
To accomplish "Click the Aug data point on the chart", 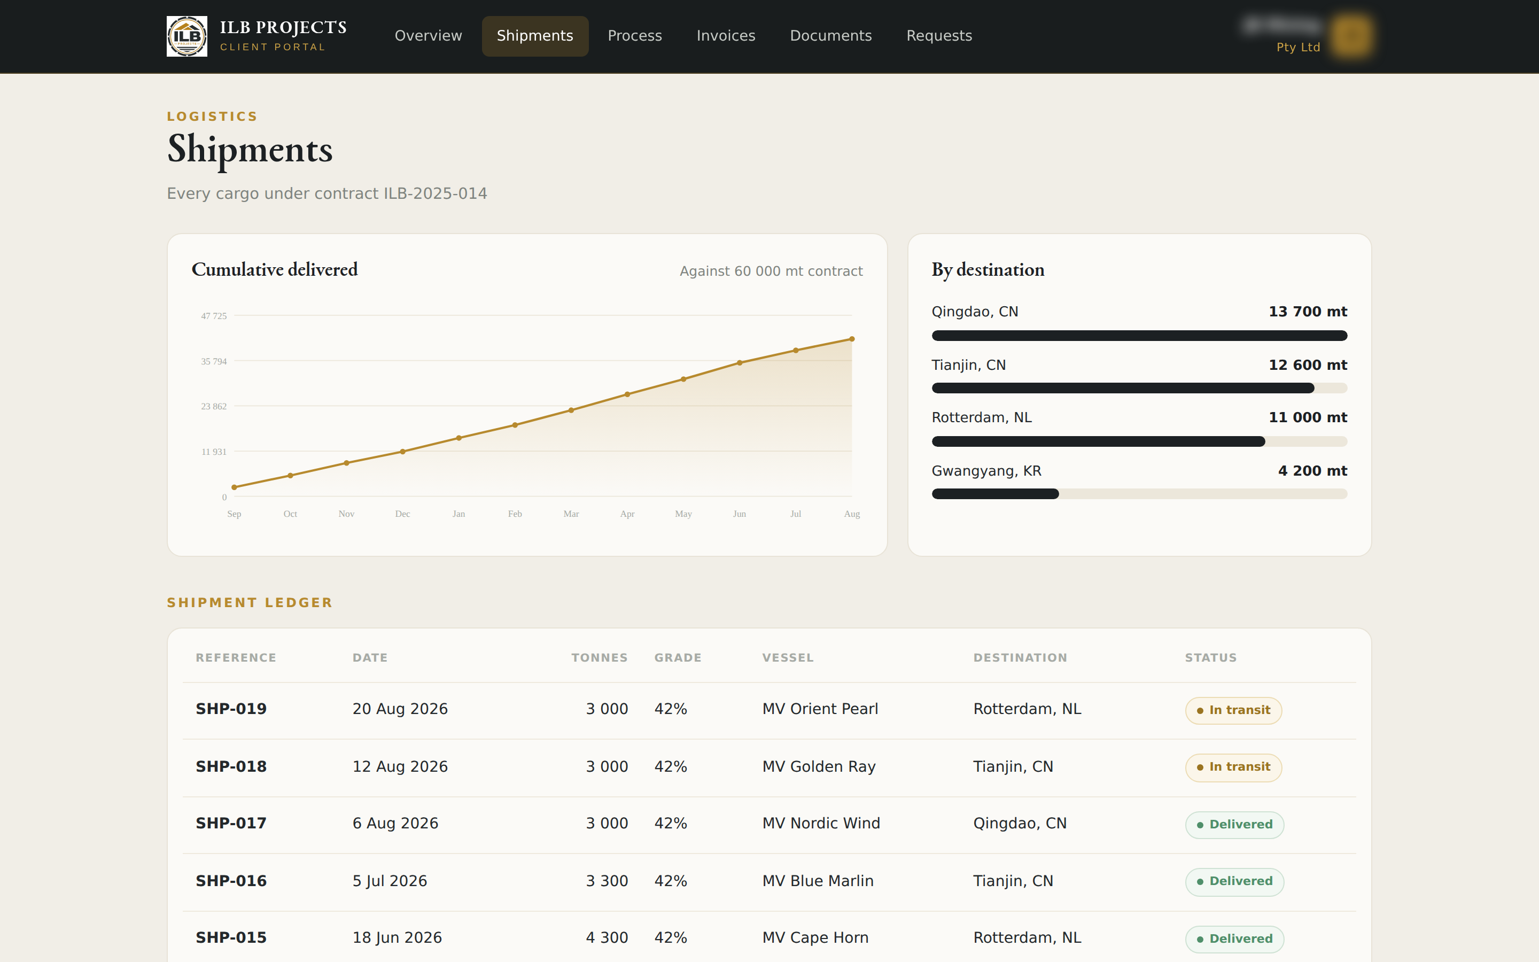I will point(852,339).
